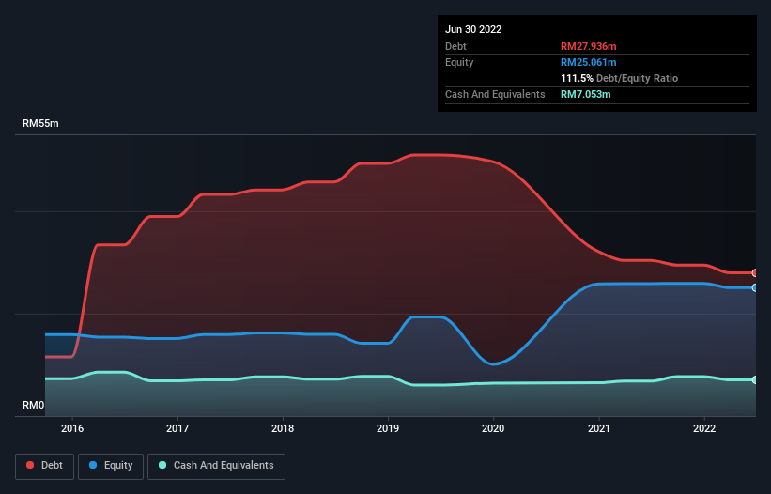
Task: Click the 2021 x-axis label
Action: [x=599, y=428]
